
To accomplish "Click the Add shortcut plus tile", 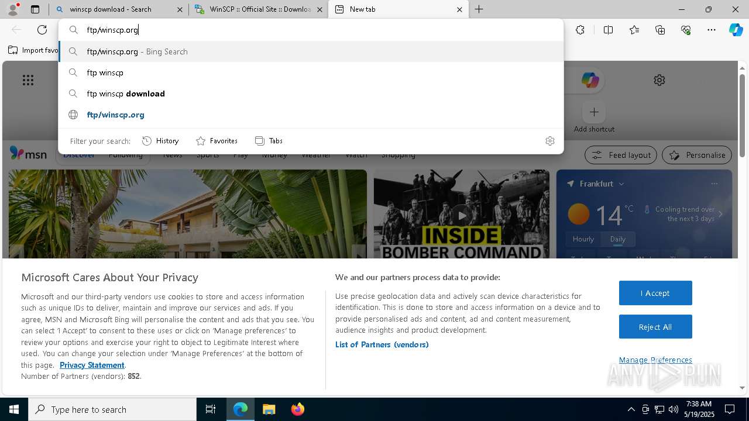I will (594, 112).
